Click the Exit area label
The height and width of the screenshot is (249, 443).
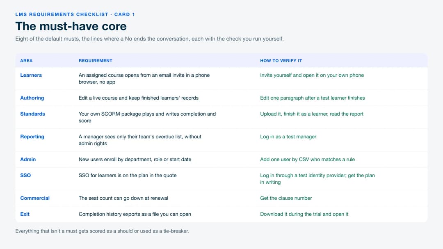tap(25, 214)
